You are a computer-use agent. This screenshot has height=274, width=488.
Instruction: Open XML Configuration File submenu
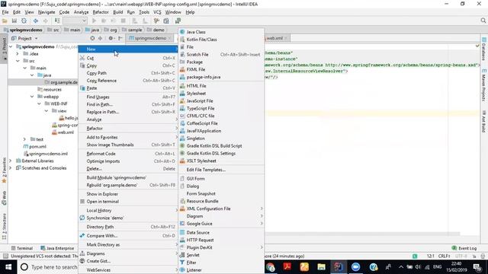pos(222,209)
